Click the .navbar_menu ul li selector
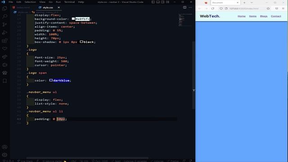The image size is (288, 162). click(45, 111)
